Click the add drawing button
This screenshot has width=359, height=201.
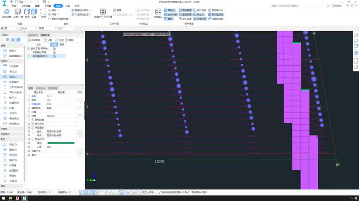tap(34, 40)
